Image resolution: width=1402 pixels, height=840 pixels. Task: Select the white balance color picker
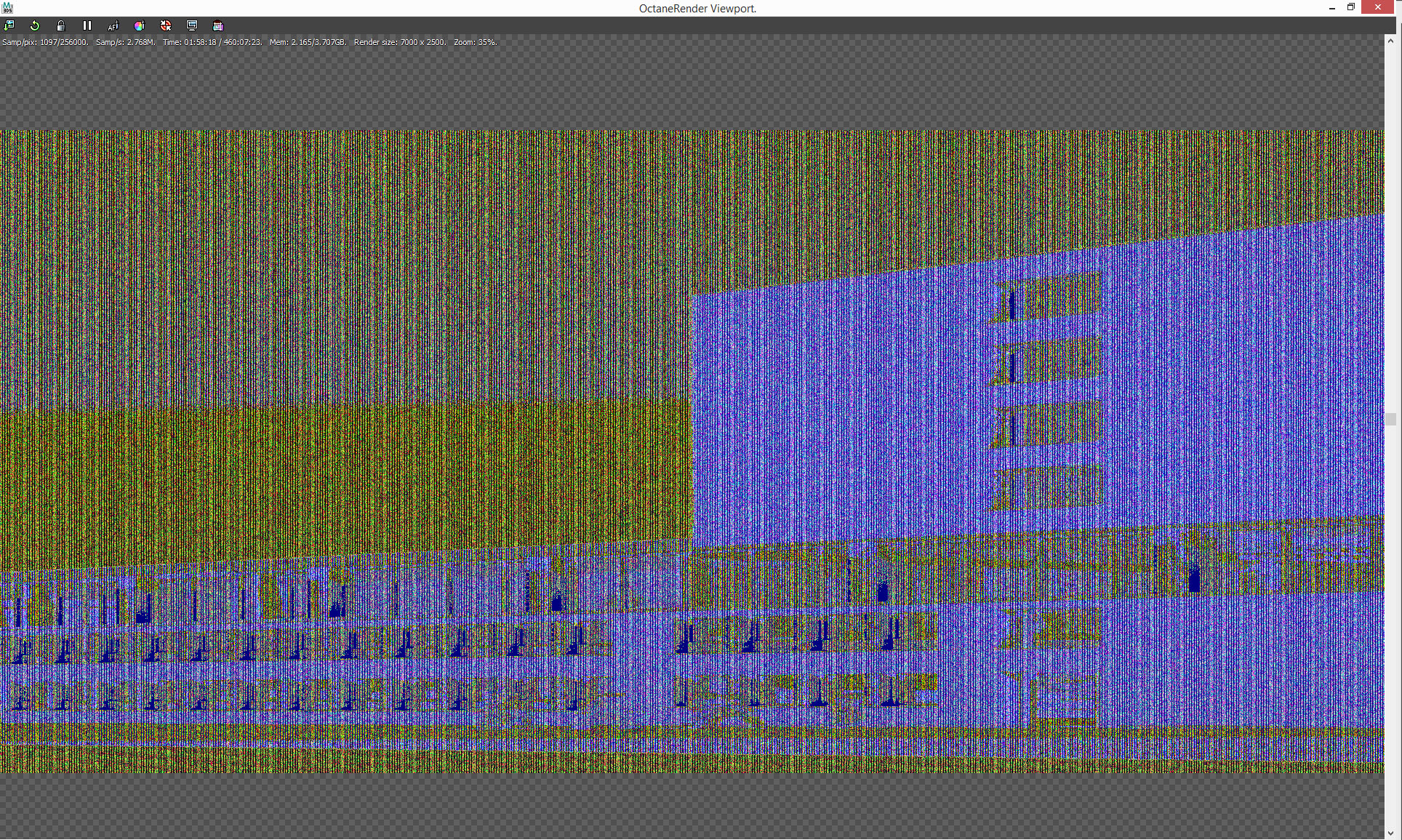click(x=140, y=25)
